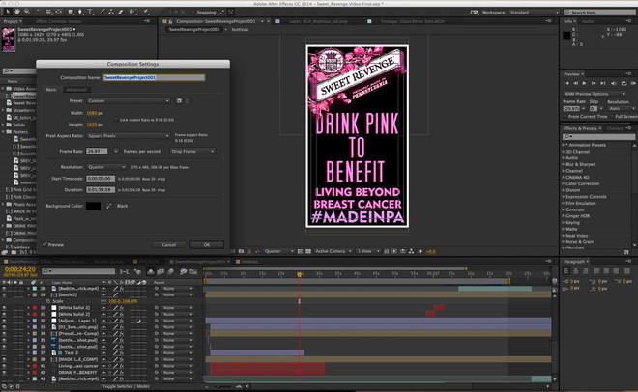Open RAM Preview Options dropdown
The image size is (638, 392).
595,94
